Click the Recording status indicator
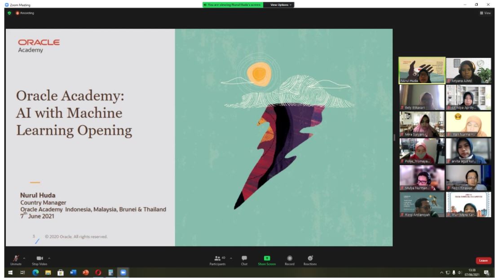This screenshot has height=280, width=498. (x=25, y=13)
